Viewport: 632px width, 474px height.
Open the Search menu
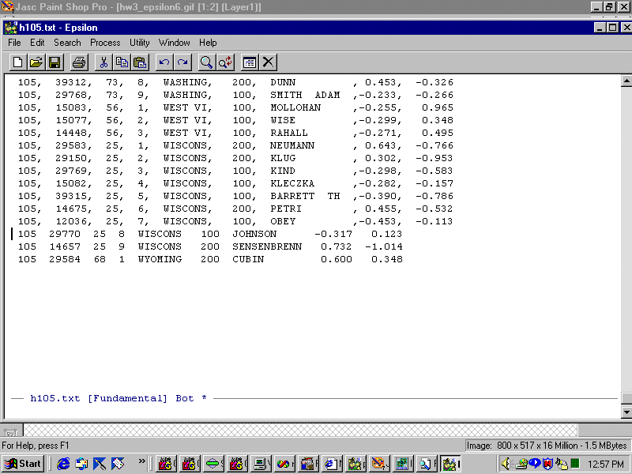point(67,43)
